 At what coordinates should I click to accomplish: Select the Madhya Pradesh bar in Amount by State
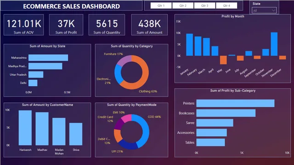coord(45,66)
